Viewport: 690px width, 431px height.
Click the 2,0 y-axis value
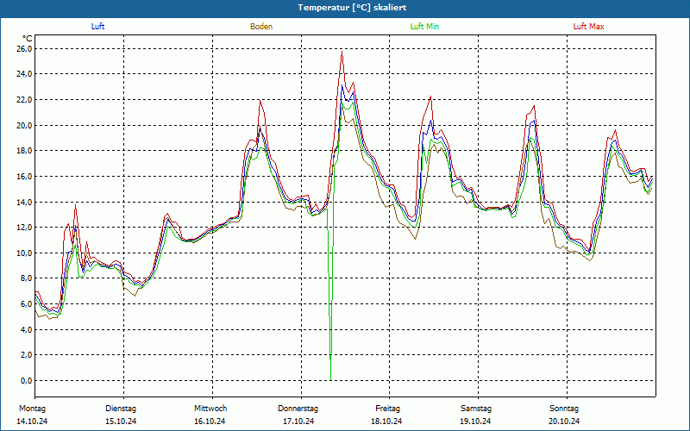tap(26, 355)
